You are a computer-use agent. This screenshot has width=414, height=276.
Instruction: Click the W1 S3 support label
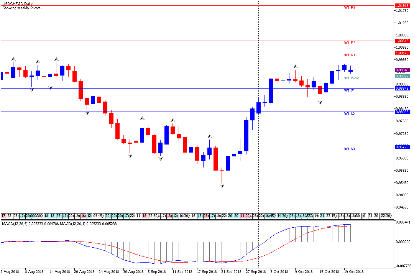point(349,149)
